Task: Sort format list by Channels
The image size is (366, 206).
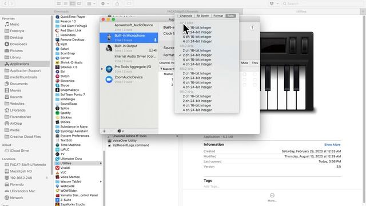Action: click(186, 16)
